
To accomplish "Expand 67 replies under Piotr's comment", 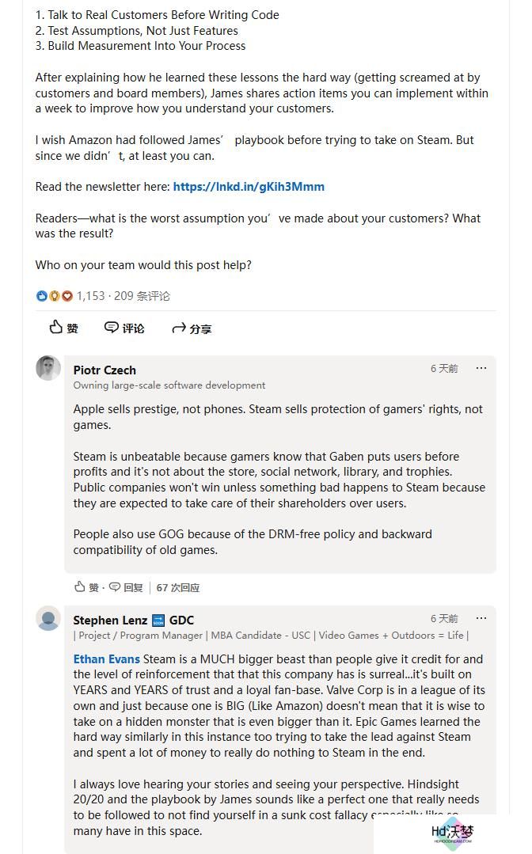I will click(x=177, y=588).
